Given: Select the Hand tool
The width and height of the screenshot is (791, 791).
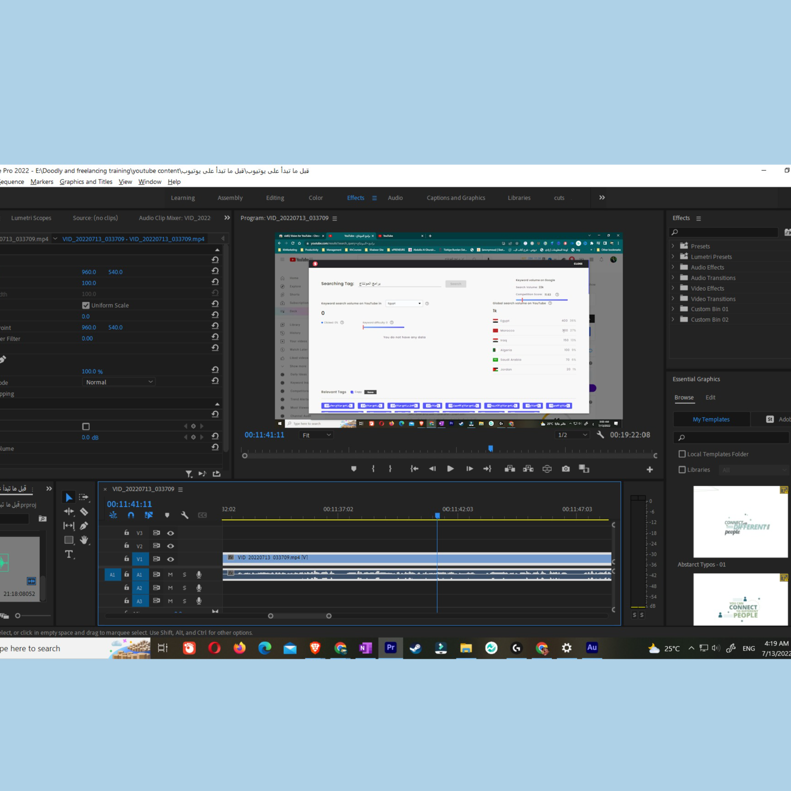Looking at the screenshot, I should 84,540.
